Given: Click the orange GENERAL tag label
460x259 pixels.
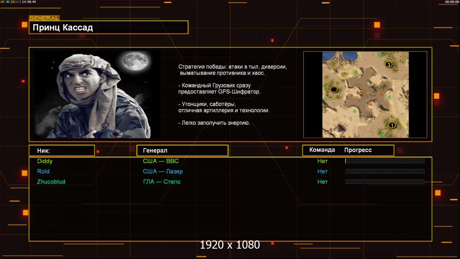Looking at the screenshot, I should point(44,18).
